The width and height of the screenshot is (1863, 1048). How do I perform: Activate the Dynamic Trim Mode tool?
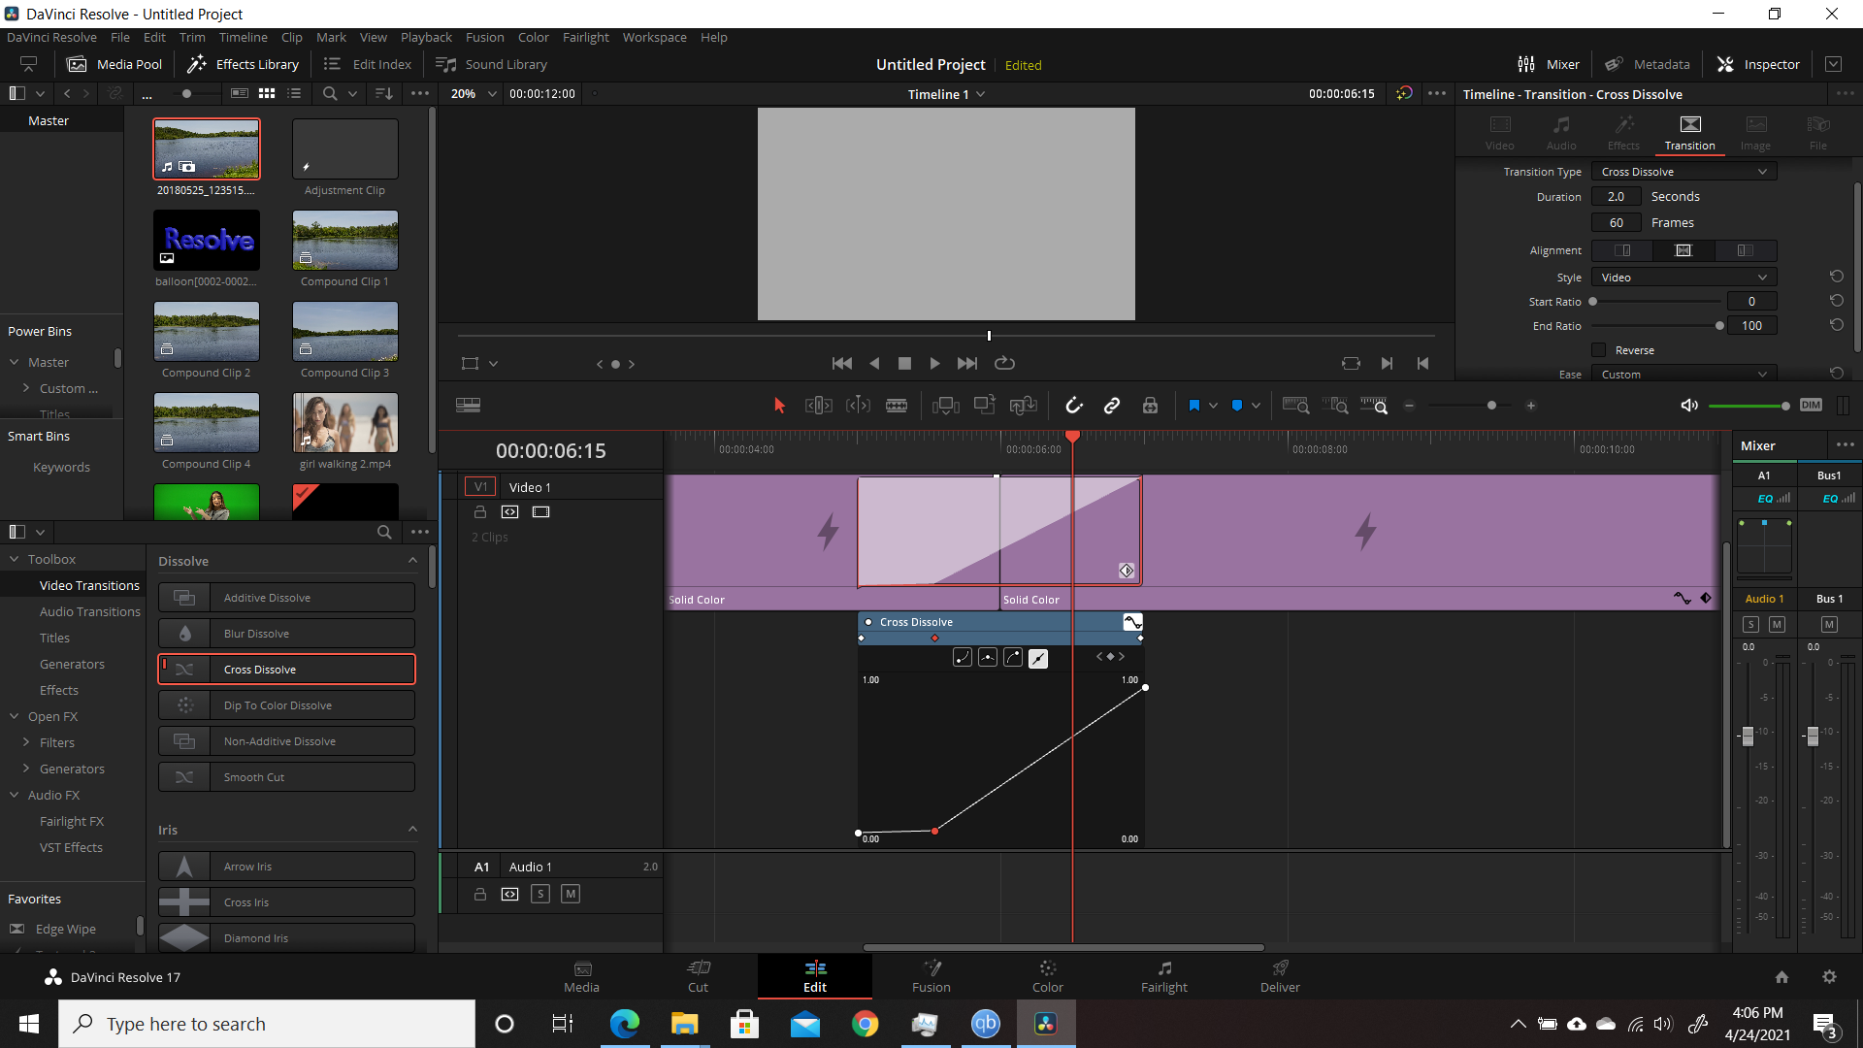(x=858, y=406)
